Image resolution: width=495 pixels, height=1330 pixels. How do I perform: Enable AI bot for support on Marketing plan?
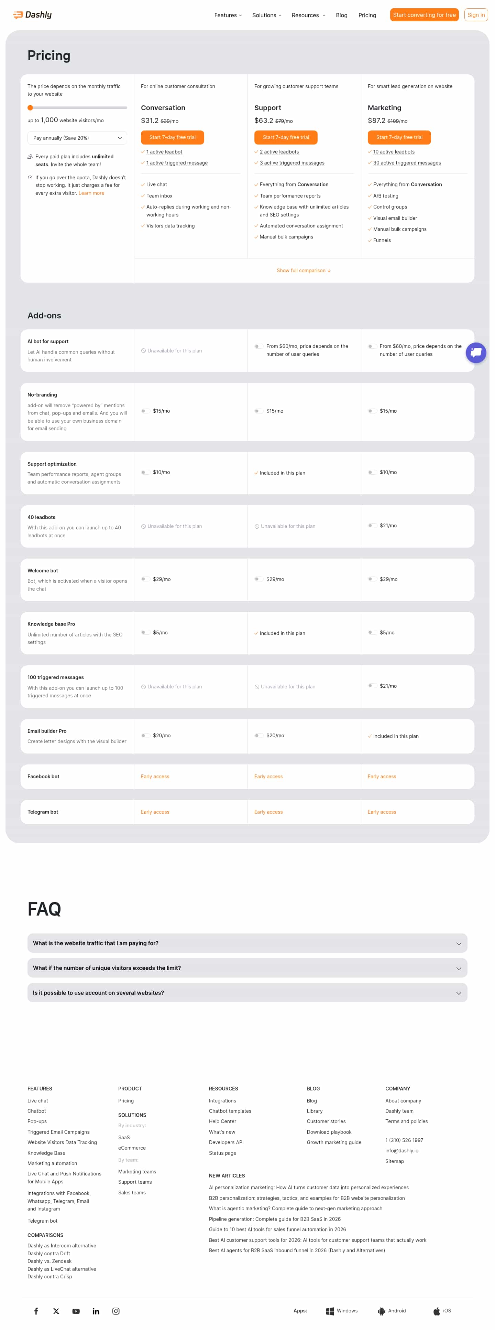click(x=372, y=346)
